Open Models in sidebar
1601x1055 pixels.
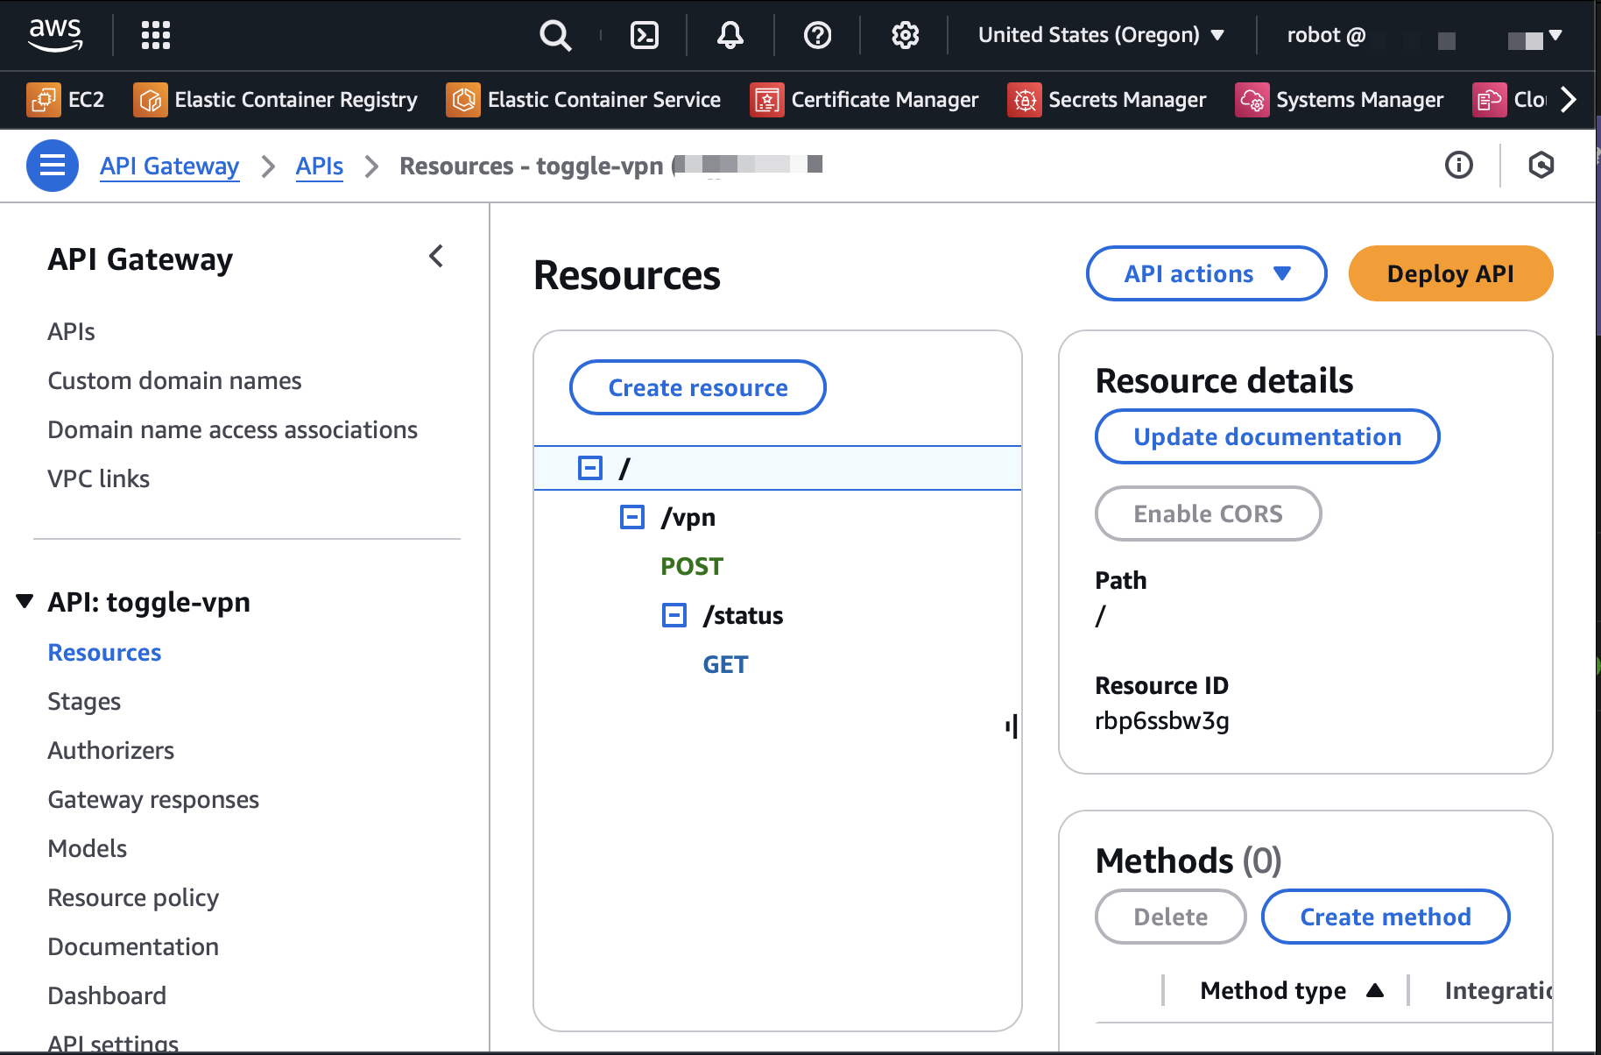pos(87,848)
